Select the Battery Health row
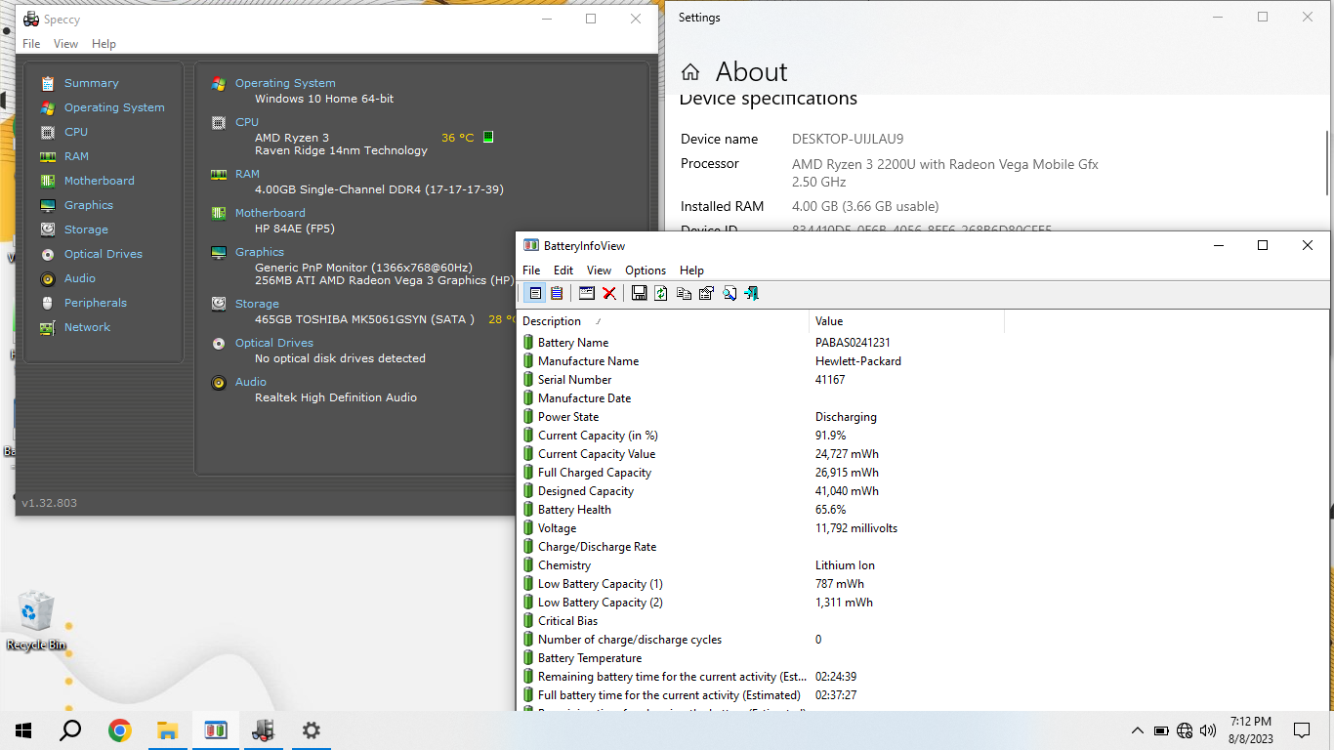The image size is (1334, 750). click(x=574, y=510)
